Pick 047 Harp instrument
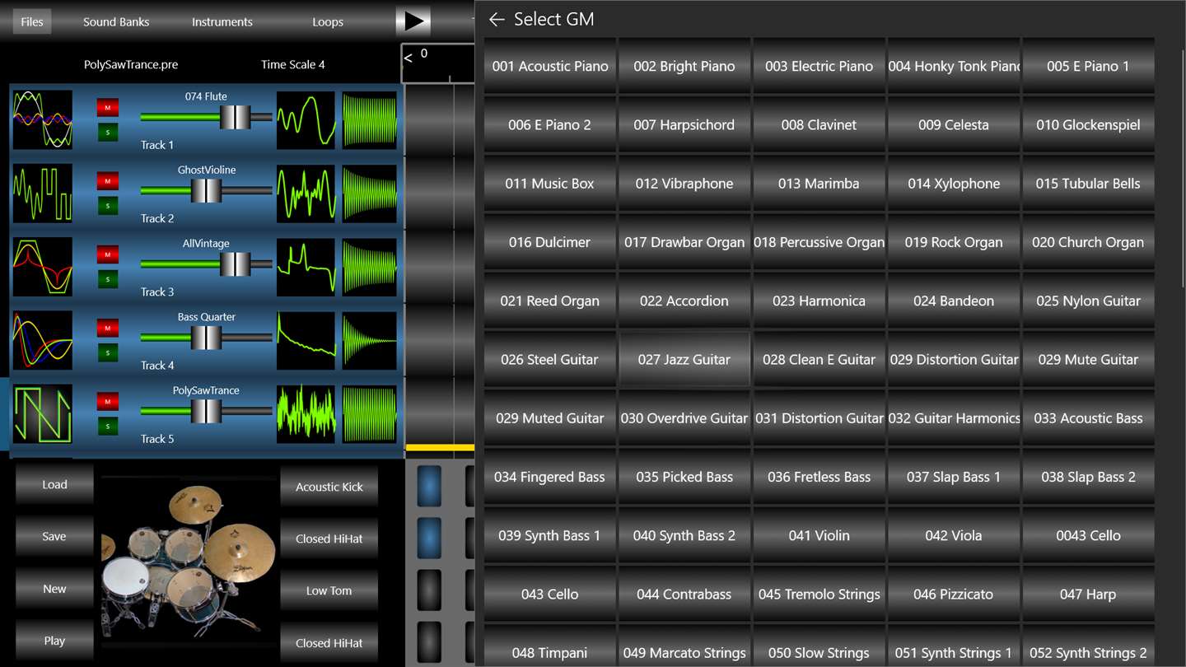Screen dimensions: 1186x667 1088,594
